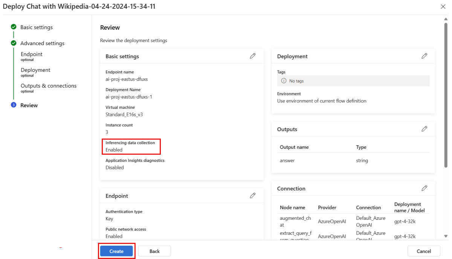Screen dimensions: 452x259
Task: Go to Basic settings step
Action: pyautogui.click(x=37, y=27)
